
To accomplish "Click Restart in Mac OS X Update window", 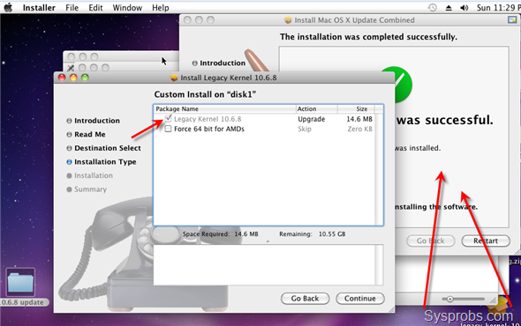I will pos(486,241).
